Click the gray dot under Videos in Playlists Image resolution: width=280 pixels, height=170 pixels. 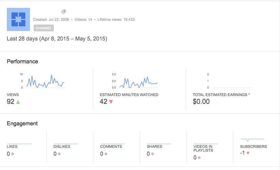199,158
